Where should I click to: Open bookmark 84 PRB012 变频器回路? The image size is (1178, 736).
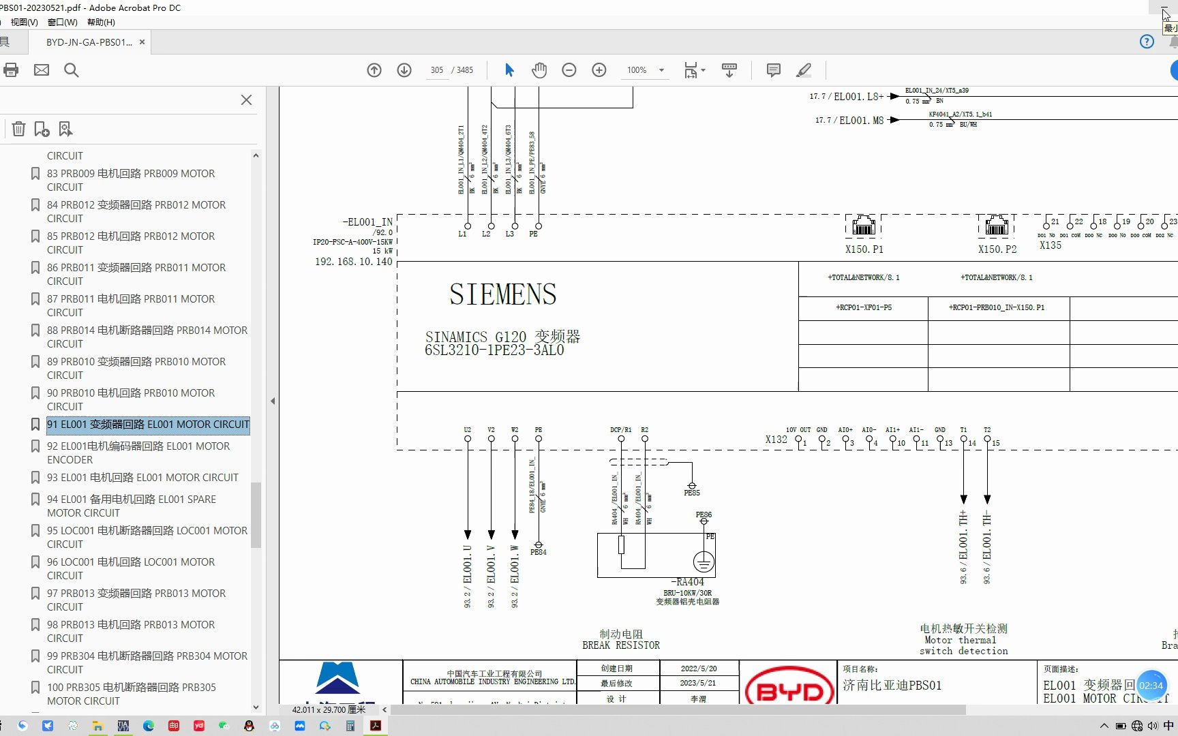pos(136,212)
